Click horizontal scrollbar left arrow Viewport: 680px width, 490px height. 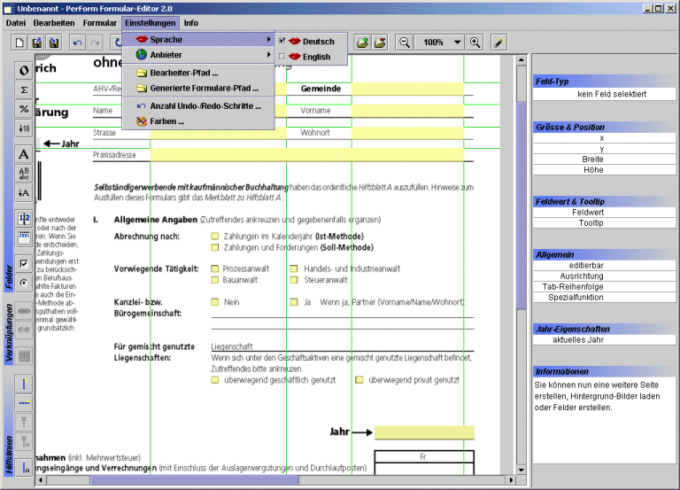coord(41,480)
